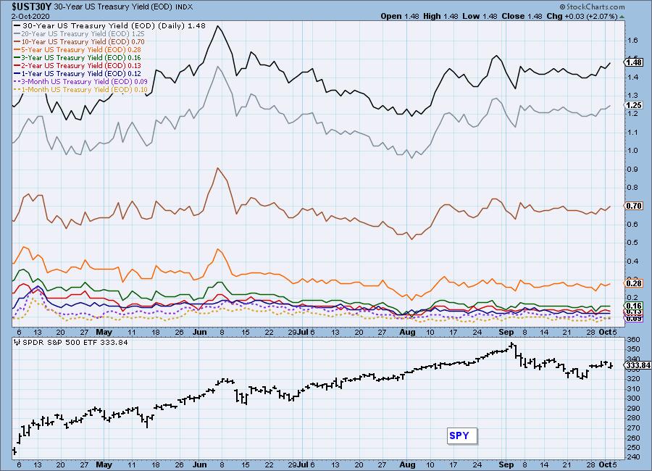Click the 0.28 last-value tag on the right axis

click(634, 283)
